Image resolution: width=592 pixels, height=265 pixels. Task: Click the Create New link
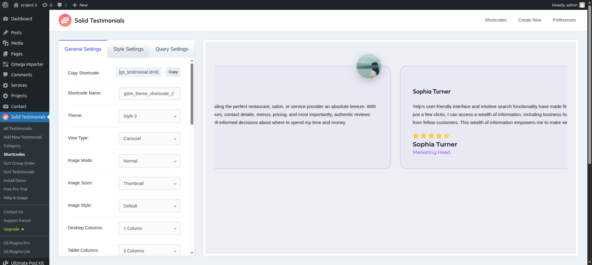[529, 20]
